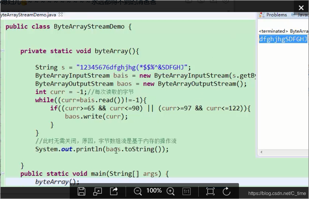Click the string literal "12345676dfghjhg(*$$%^&SDFGHJ"
The height and width of the screenshot is (199, 309).
pos(132,67)
